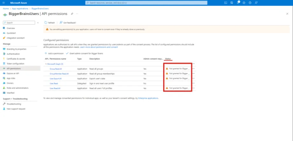This screenshot has width=293, height=141.
Task: Open App roles menu item
Action: coord(11,78)
